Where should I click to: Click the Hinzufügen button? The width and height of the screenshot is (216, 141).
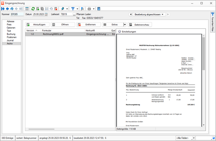pos(37,25)
